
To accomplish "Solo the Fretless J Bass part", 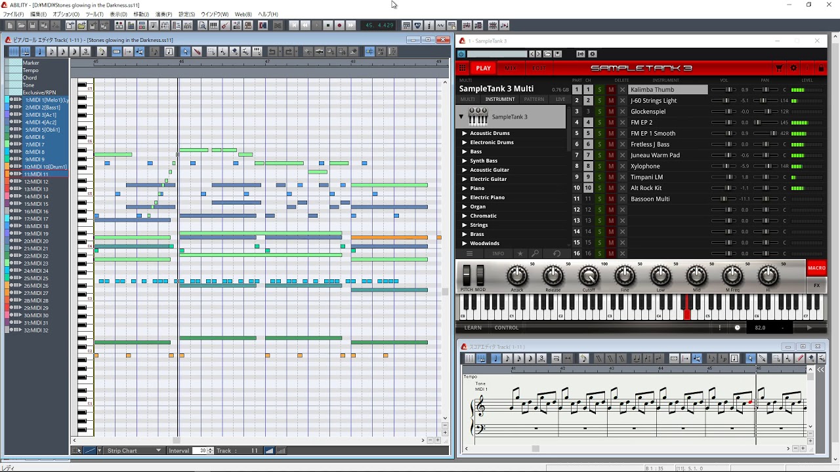I will [599, 144].
